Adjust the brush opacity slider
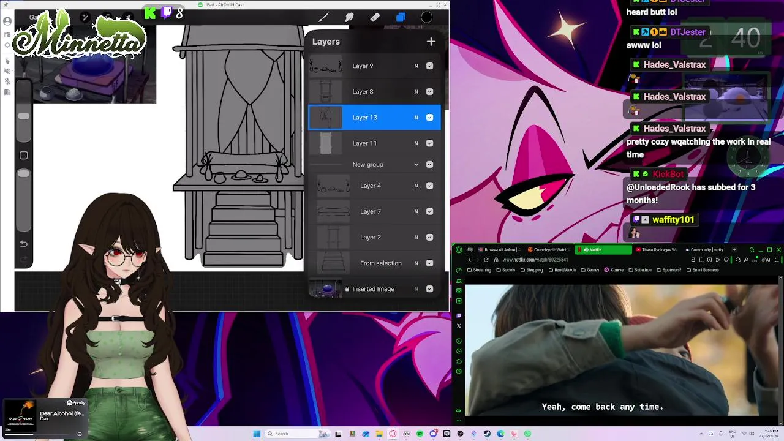Image resolution: width=784 pixels, height=441 pixels. (23, 174)
